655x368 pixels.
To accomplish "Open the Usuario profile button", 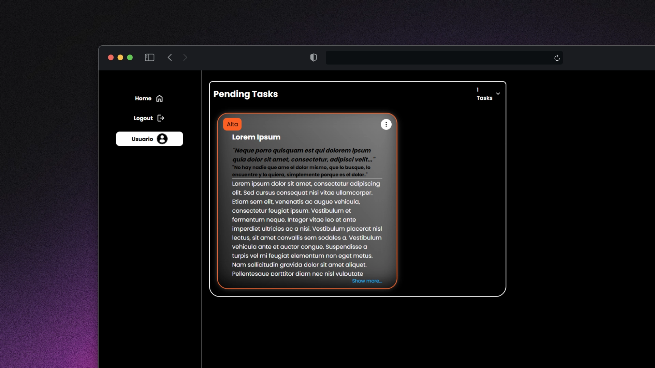I will [x=142, y=139].
